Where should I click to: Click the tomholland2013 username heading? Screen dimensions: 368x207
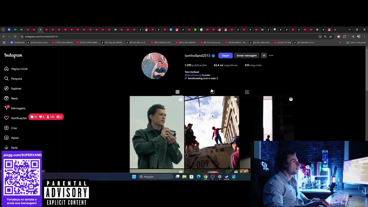pyautogui.click(x=197, y=55)
